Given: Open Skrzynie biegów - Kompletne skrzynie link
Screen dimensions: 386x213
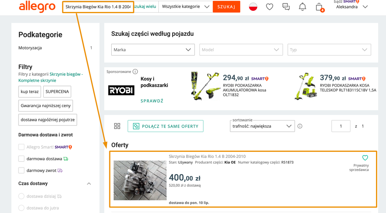Looking at the screenshot, I should (51, 77).
